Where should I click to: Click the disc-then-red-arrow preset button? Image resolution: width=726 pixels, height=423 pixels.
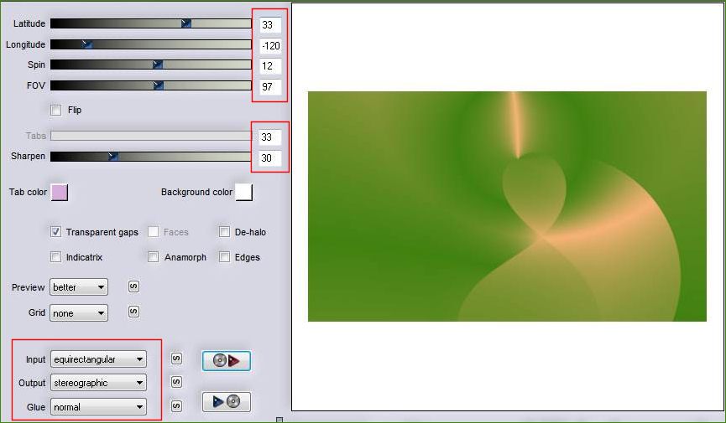coord(226,361)
